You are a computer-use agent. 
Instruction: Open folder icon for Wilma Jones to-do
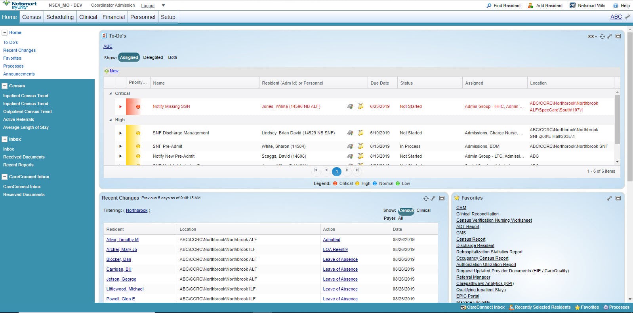tap(360, 106)
